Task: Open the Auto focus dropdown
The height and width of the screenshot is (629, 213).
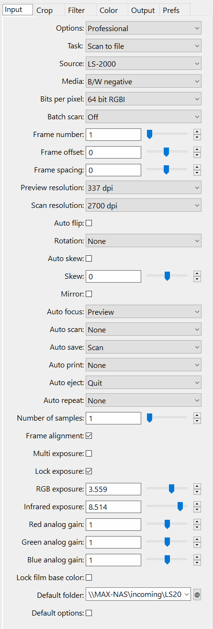Action: (x=144, y=312)
